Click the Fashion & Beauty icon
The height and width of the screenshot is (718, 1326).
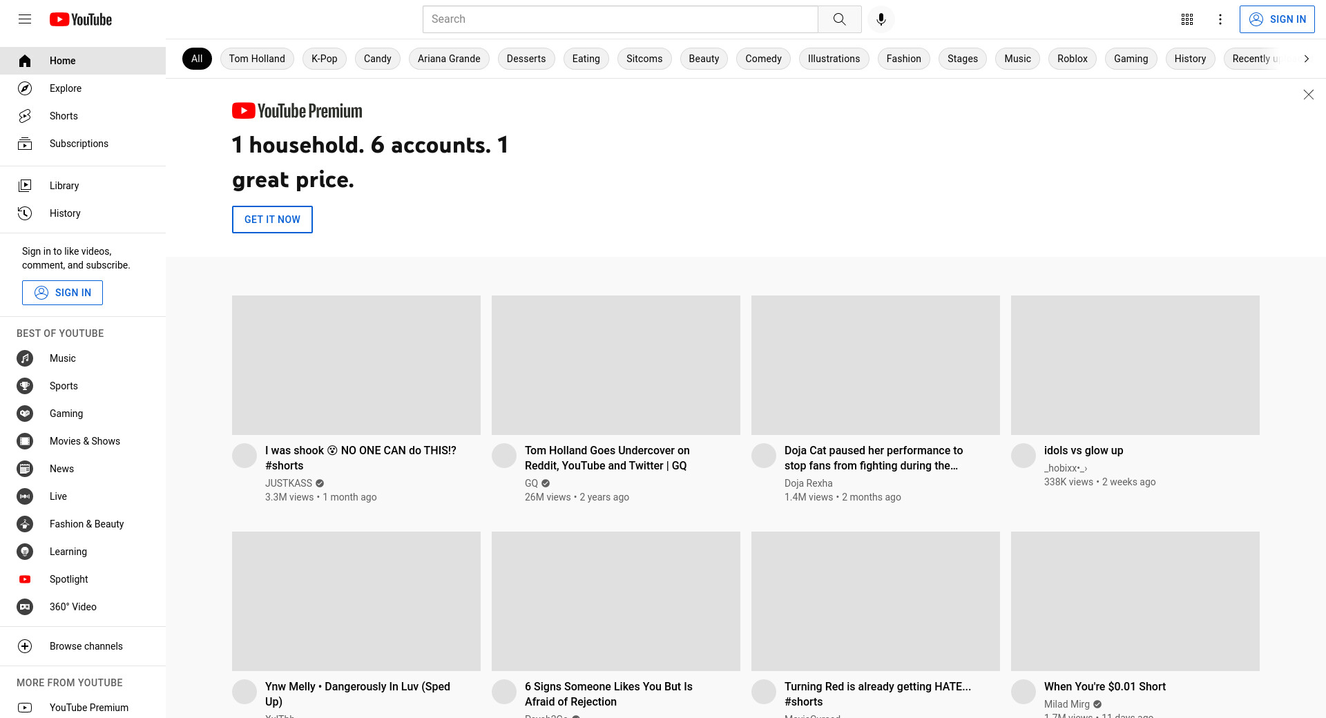[25, 524]
